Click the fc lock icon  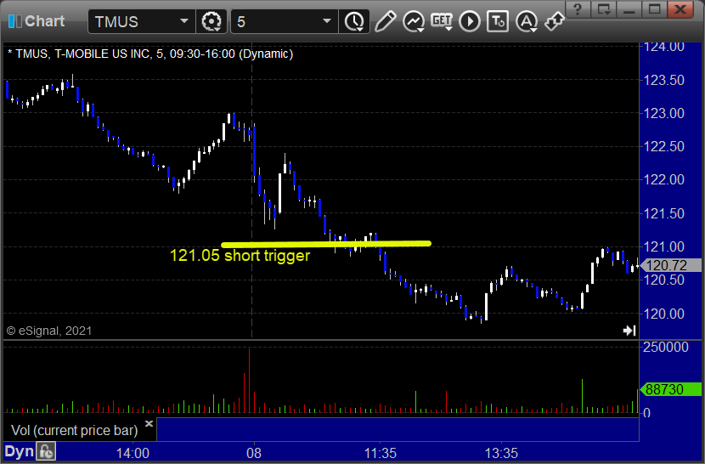(46, 451)
